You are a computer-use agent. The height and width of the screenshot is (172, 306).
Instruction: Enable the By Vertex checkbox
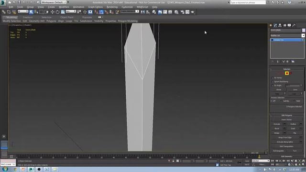point(273,78)
